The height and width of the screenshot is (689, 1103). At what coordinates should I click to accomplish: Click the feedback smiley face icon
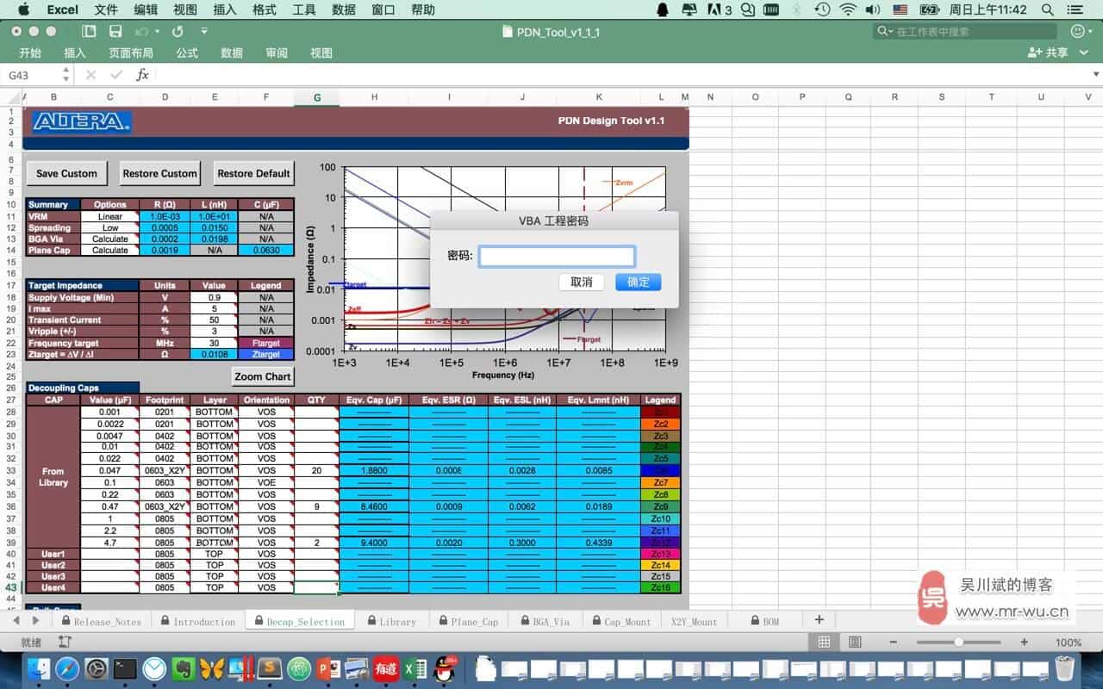(1077, 31)
